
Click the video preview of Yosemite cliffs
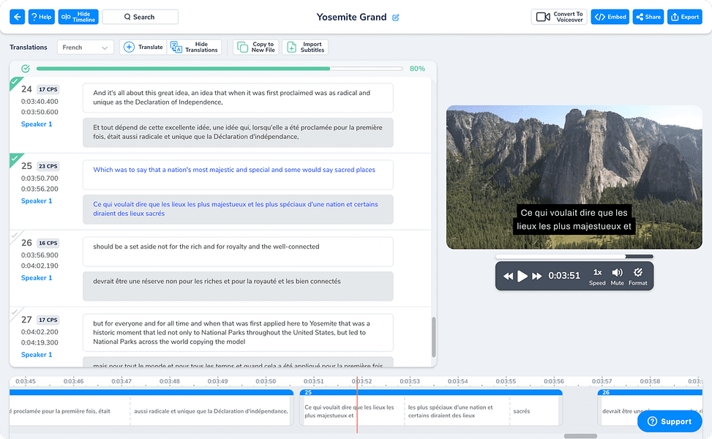tap(574, 177)
